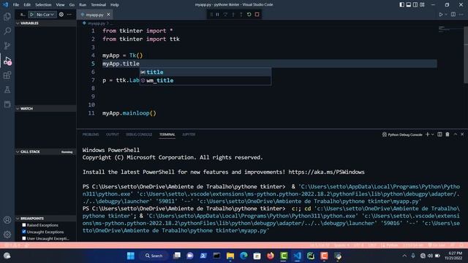Restart the debug session

pyautogui.click(x=249, y=15)
